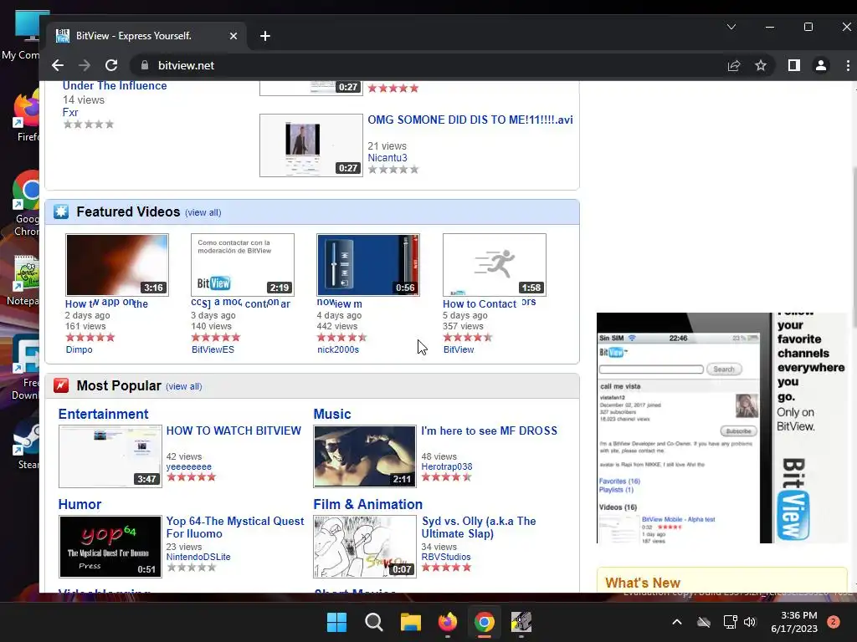View site info via the lock icon
The image size is (857, 642).
pyautogui.click(x=144, y=65)
